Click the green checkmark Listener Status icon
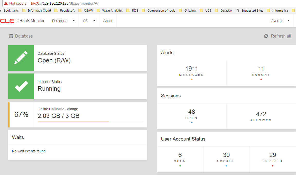The height and width of the screenshot is (175, 296). (21, 86)
